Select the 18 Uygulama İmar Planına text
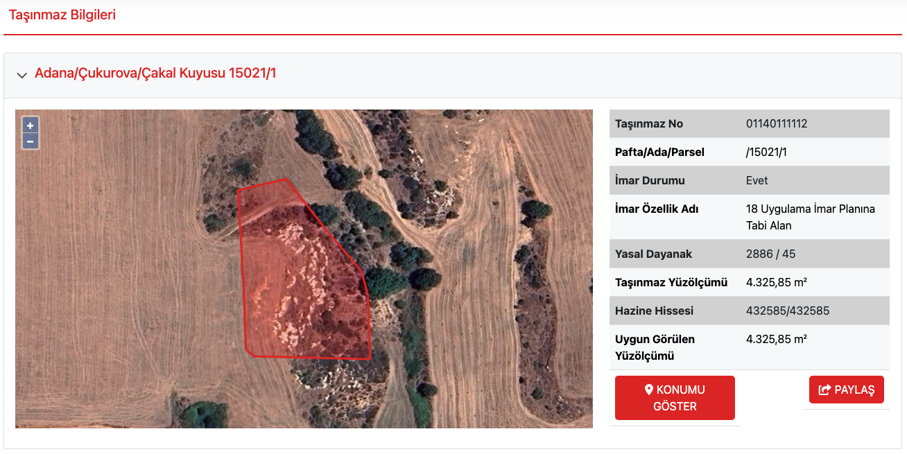Viewport: 907px width, 454px height. click(x=810, y=209)
